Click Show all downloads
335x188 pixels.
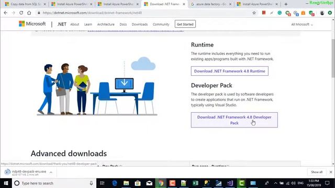tap(317, 172)
